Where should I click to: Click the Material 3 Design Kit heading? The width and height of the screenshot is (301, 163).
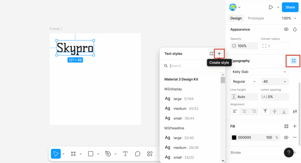tap(181, 79)
